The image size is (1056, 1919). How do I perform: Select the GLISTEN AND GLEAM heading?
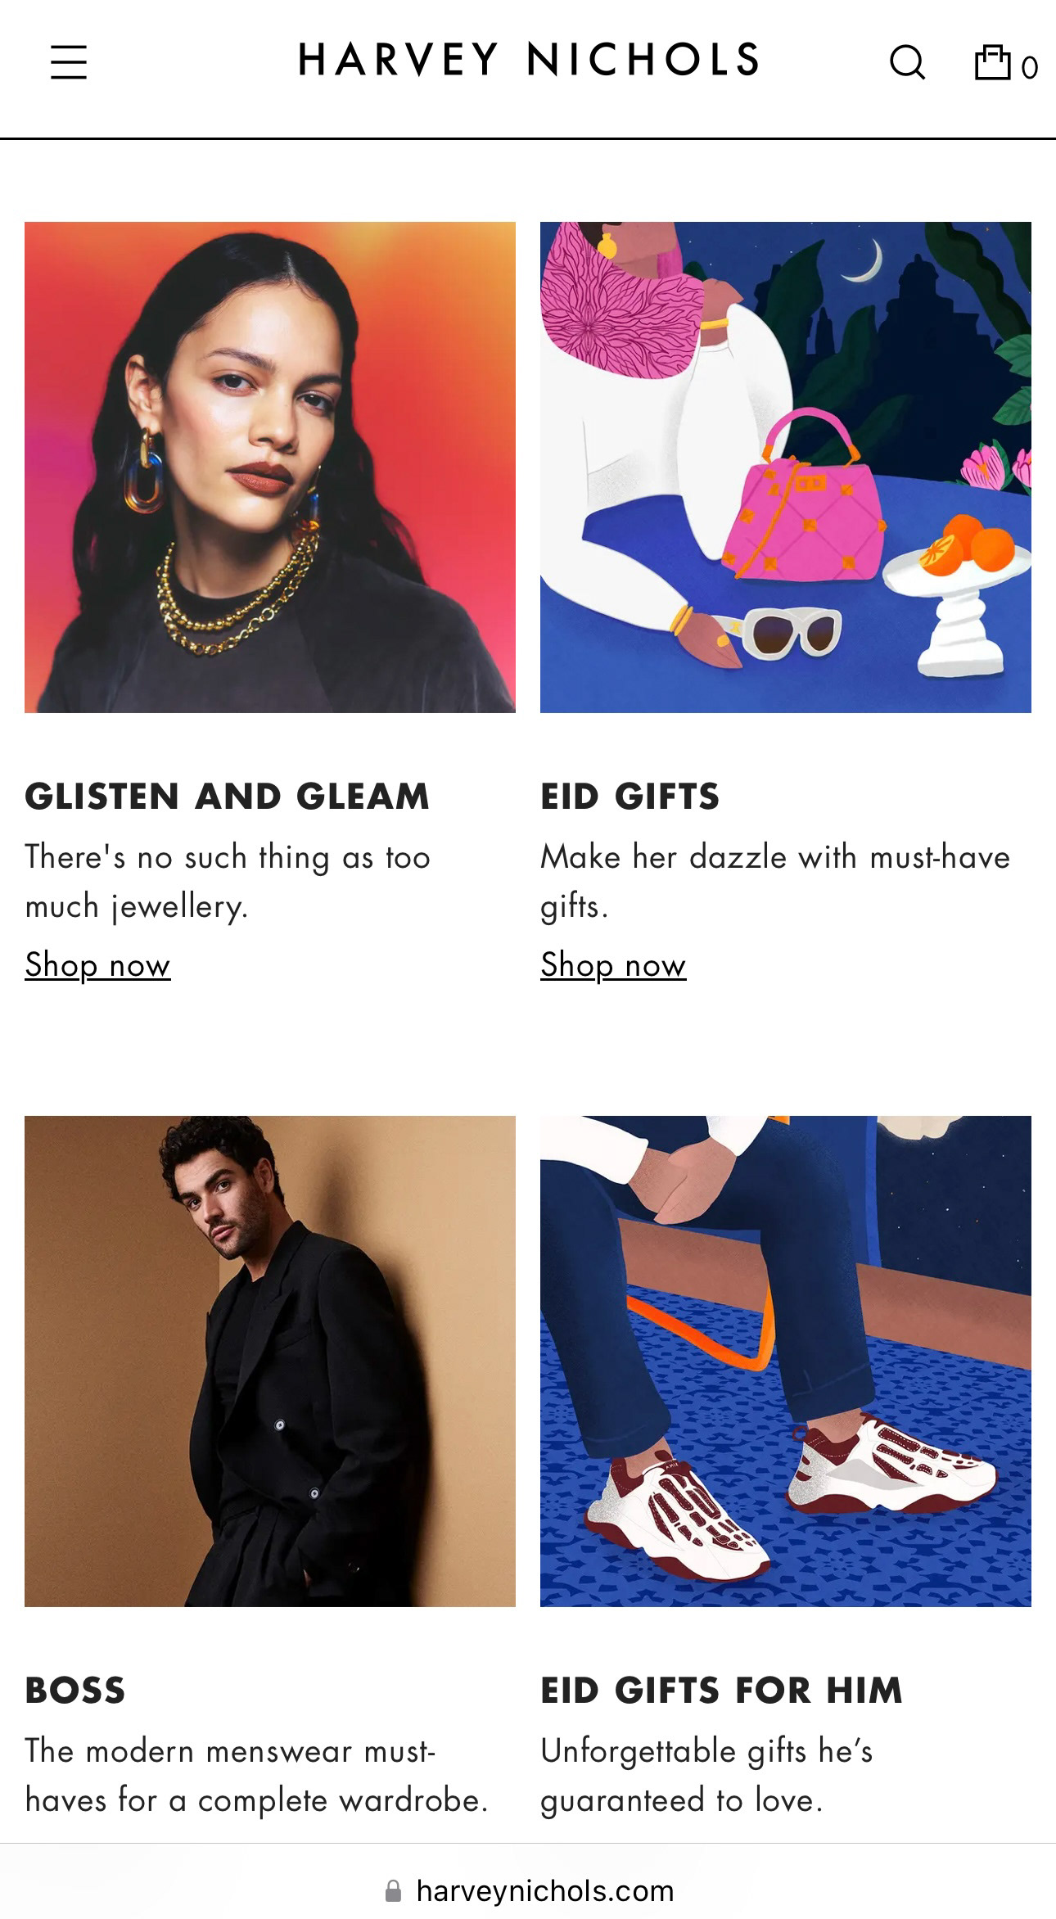[227, 797]
